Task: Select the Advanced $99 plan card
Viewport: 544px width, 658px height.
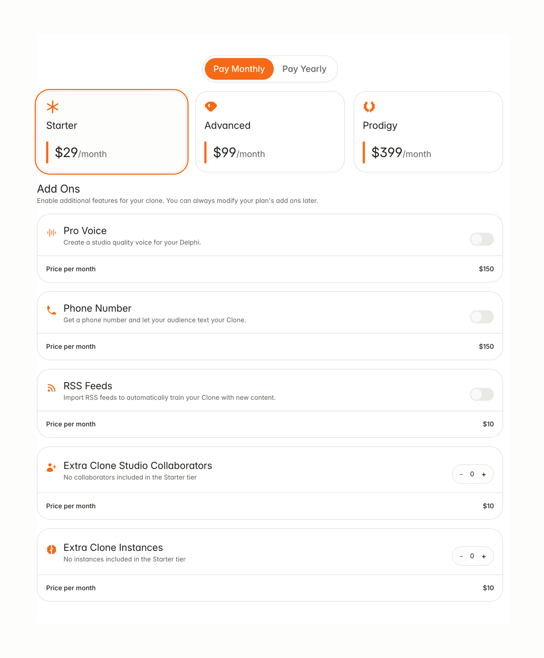Action: pyautogui.click(x=270, y=132)
